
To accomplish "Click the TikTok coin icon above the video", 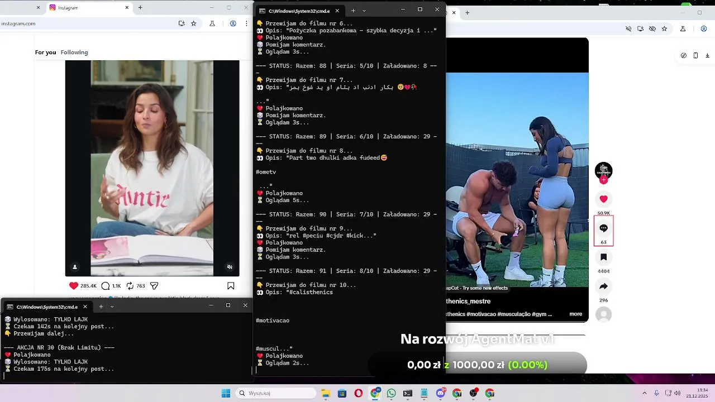I will (x=684, y=55).
